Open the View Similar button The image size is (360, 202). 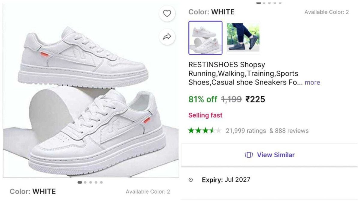coord(269,155)
